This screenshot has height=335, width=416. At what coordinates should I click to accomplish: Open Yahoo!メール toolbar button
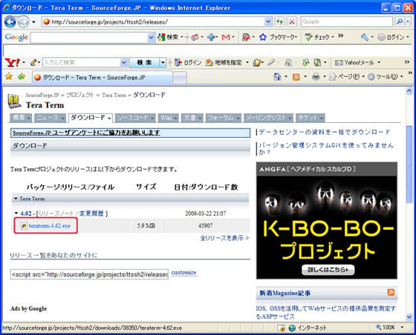coord(354,62)
